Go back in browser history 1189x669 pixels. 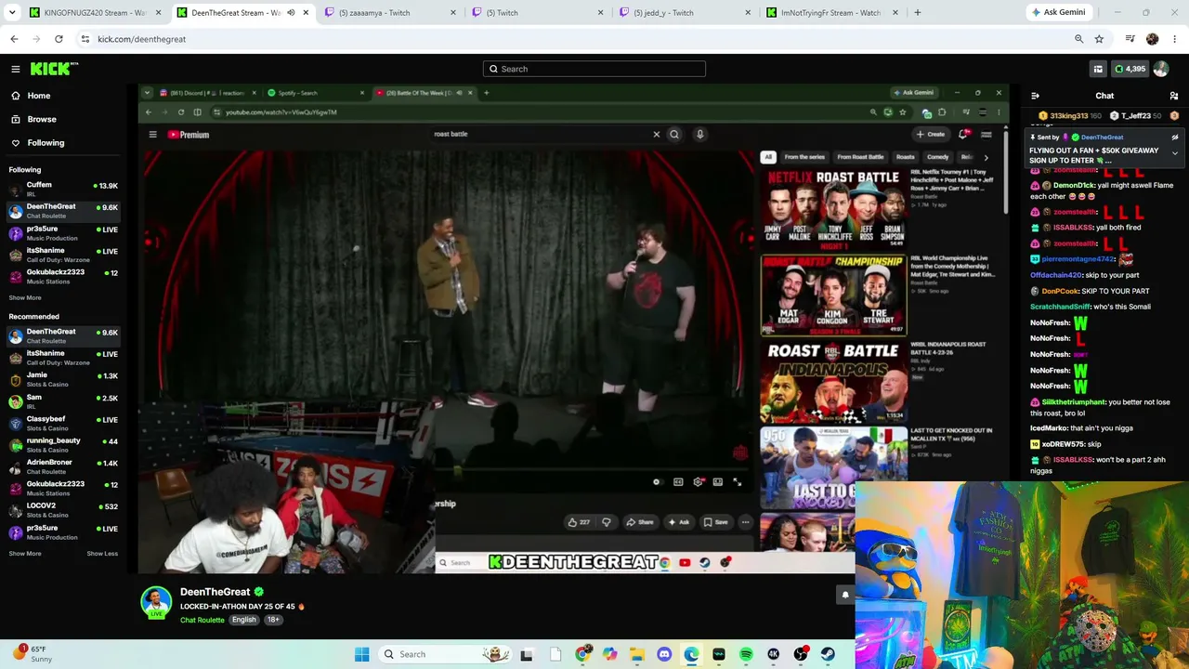point(14,39)
